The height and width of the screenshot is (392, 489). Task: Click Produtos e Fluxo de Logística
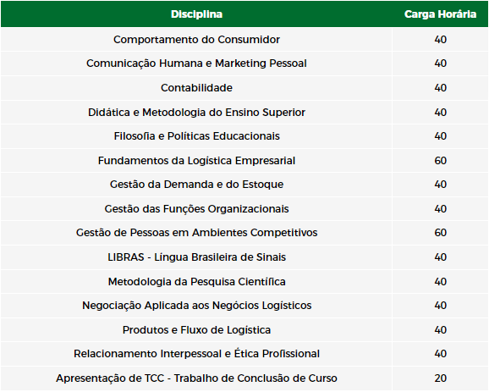pyautogui.click(x=196, y=330)
